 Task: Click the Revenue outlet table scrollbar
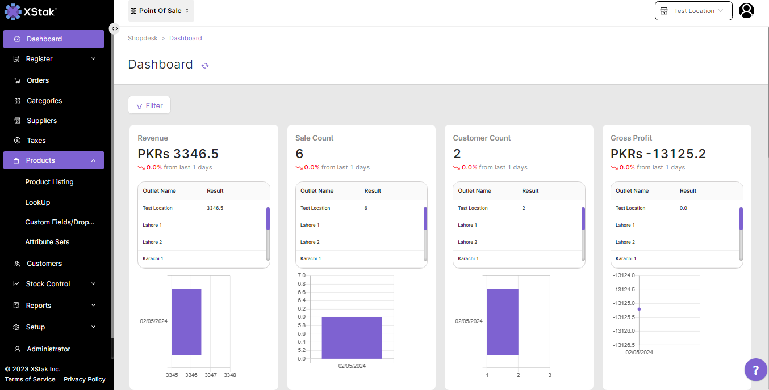coord(268,219)
